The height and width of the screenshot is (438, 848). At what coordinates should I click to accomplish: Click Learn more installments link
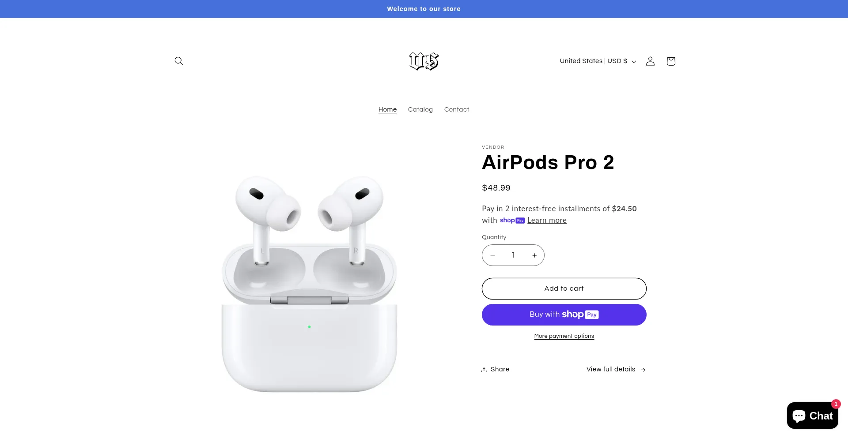point(547,220)
